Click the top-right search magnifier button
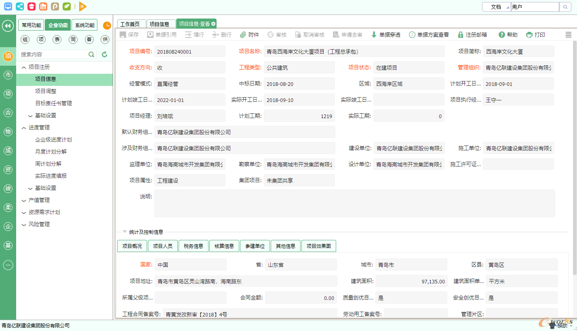This screenshot has height=331, width=577. [x=564, y=7]
